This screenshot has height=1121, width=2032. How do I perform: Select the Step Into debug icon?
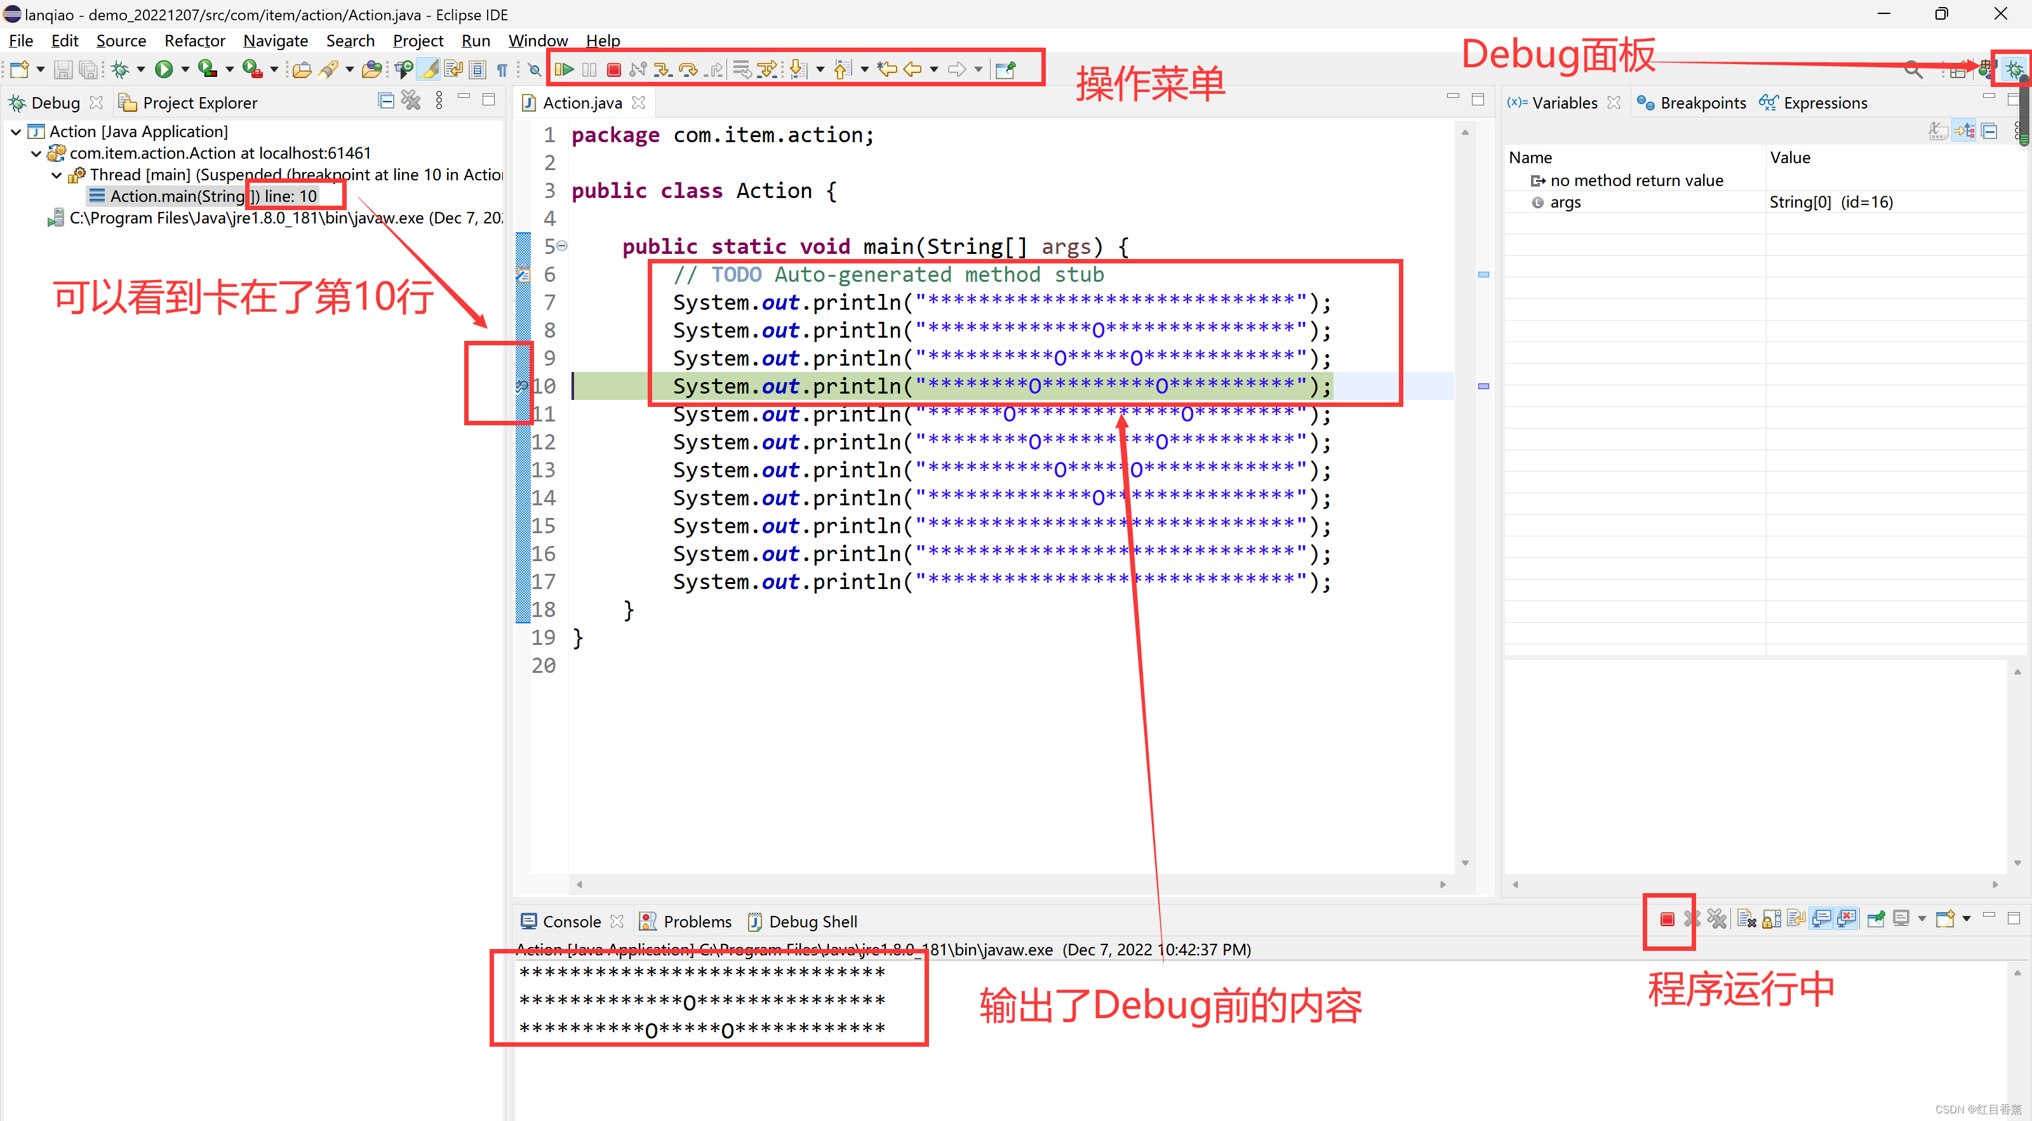coord(662,69)
